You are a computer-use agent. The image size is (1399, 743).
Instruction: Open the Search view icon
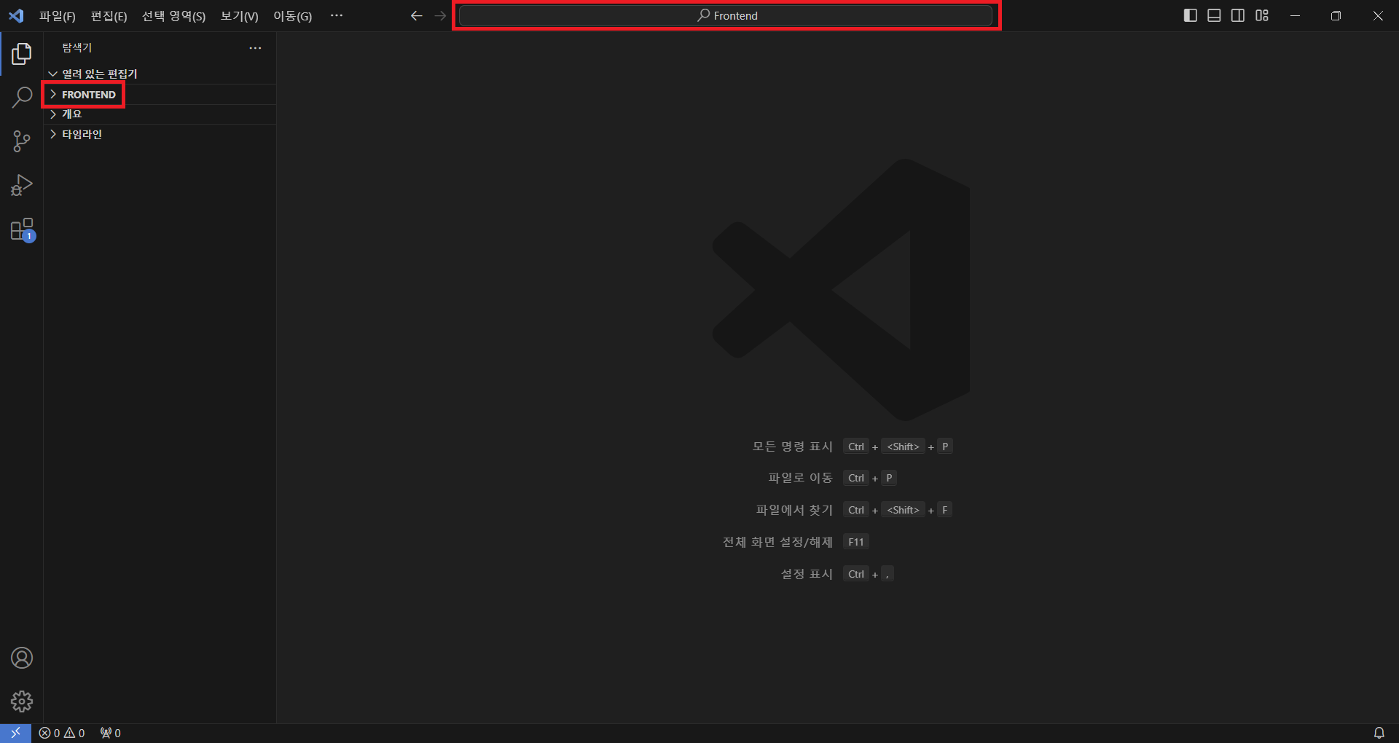[22, 98]
